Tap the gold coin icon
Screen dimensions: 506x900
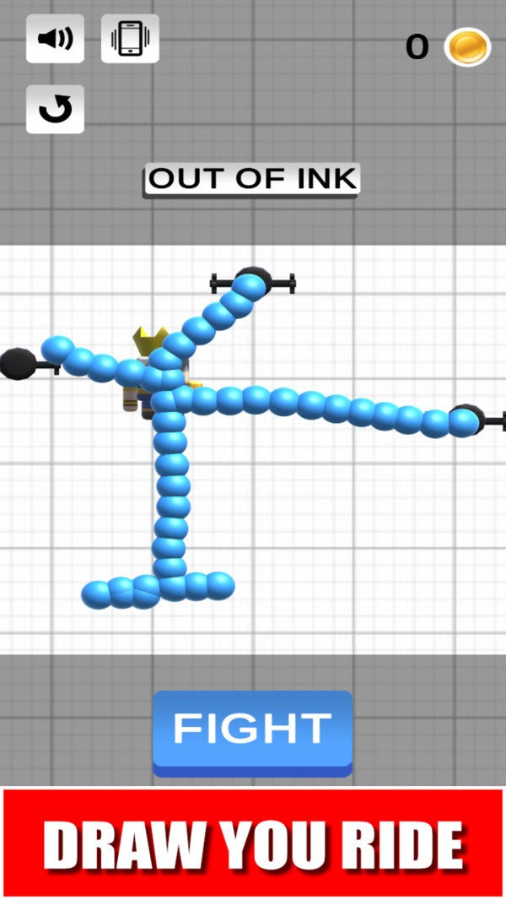coord(467,46)
